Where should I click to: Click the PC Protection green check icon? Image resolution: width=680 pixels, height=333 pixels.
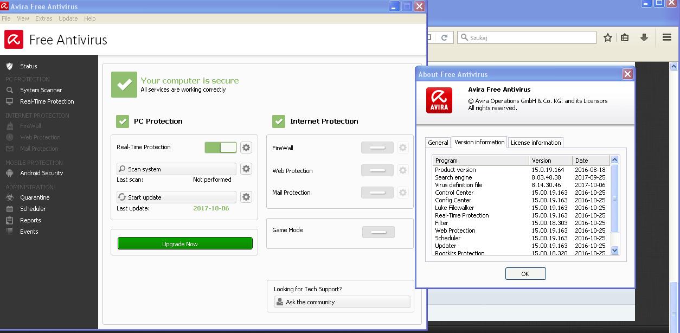(x=123, y=121)
